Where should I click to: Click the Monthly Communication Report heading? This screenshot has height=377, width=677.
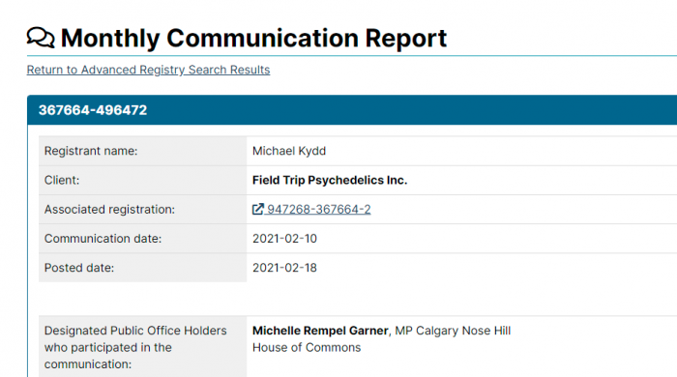(253, 38)
